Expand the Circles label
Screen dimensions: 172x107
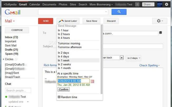3,59
